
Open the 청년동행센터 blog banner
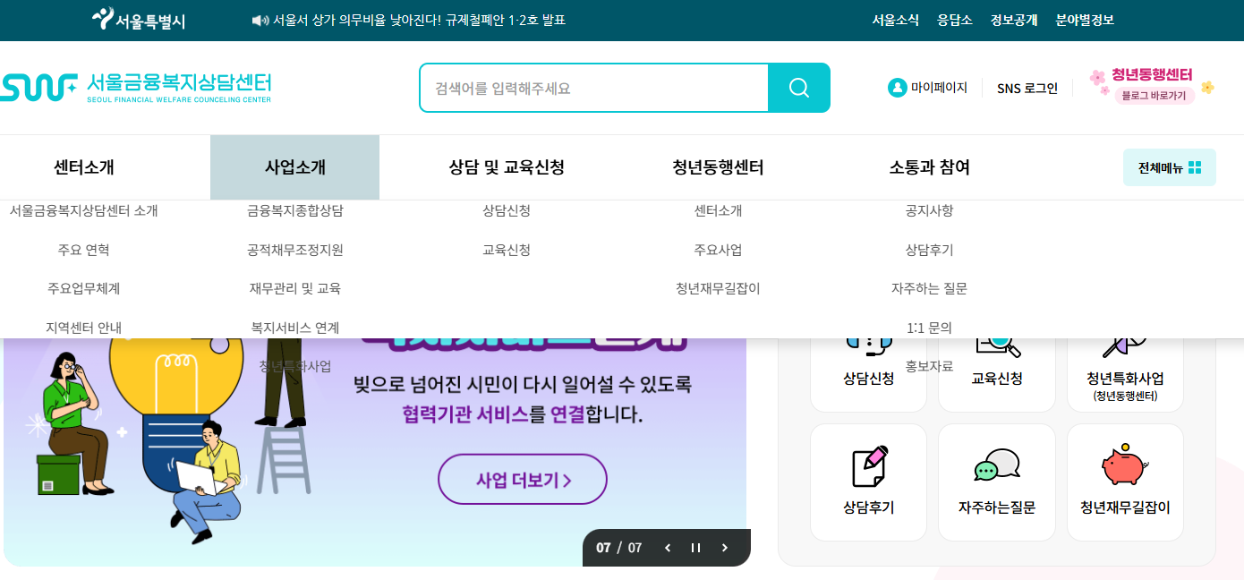point(1151,87)
